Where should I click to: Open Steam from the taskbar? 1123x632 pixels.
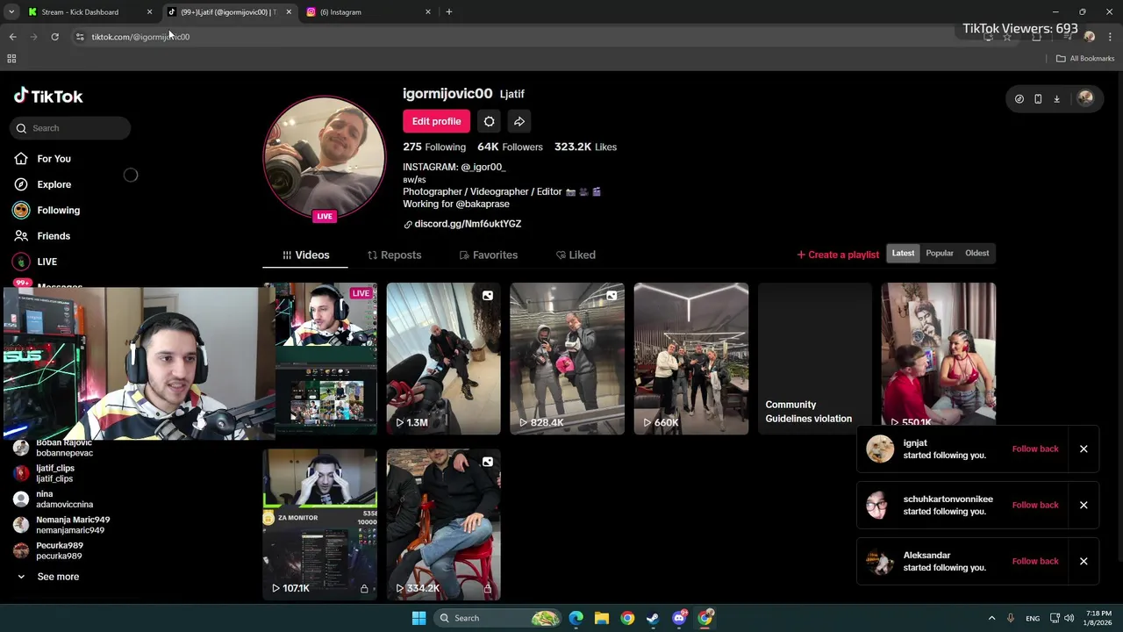pos(653,618)
